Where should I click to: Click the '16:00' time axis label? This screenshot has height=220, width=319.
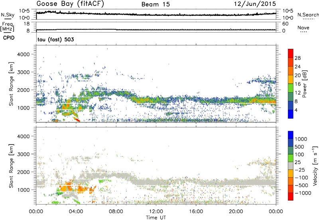click(x=196, y=212)
